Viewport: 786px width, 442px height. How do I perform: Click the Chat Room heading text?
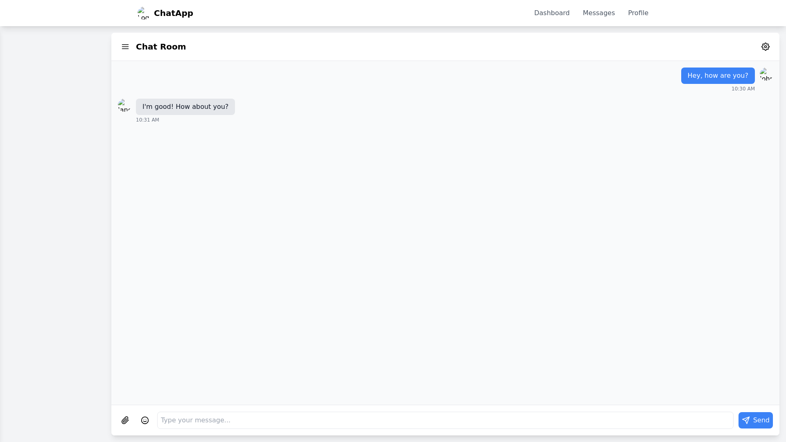[160, 47]
